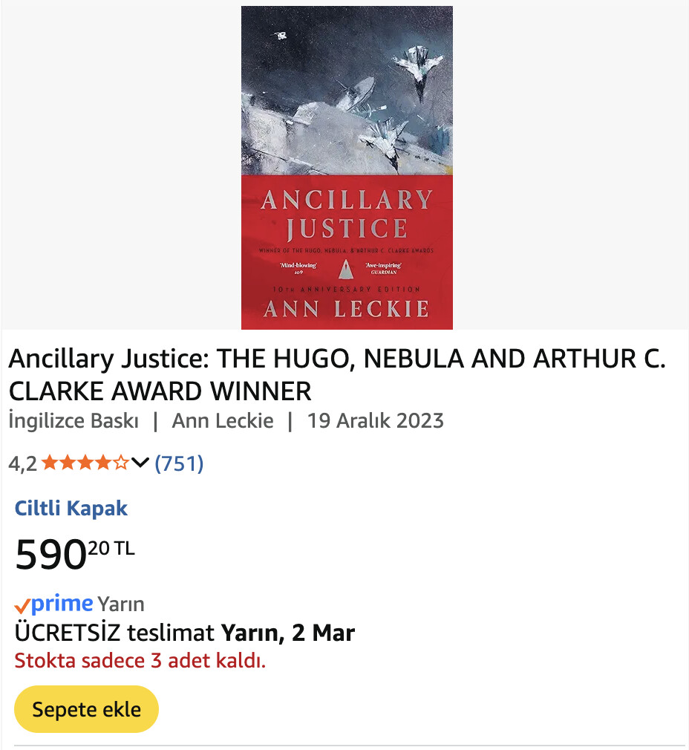Click the 590,20 TL price
The width and height of the screenshot is (689, 750).
coord(74,553)
